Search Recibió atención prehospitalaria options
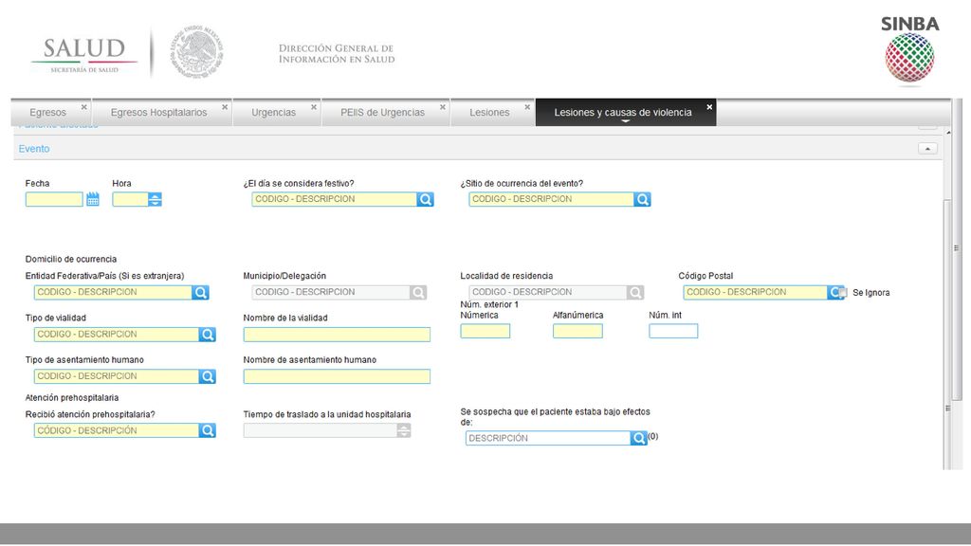The height and width of the screenshot is (546, 971). click(x=208, y=431)
